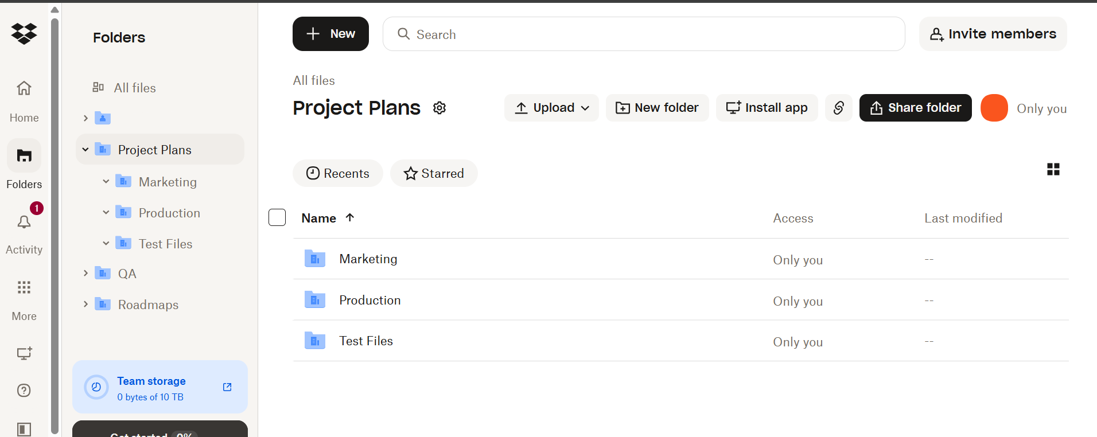Expand the Roadmaps folder chevron

(85, 305)
